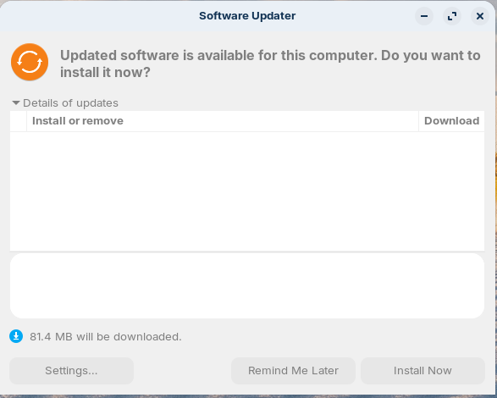Minimize the Software Updater window
Screen dimensions: 497x398
click(424, 16)
